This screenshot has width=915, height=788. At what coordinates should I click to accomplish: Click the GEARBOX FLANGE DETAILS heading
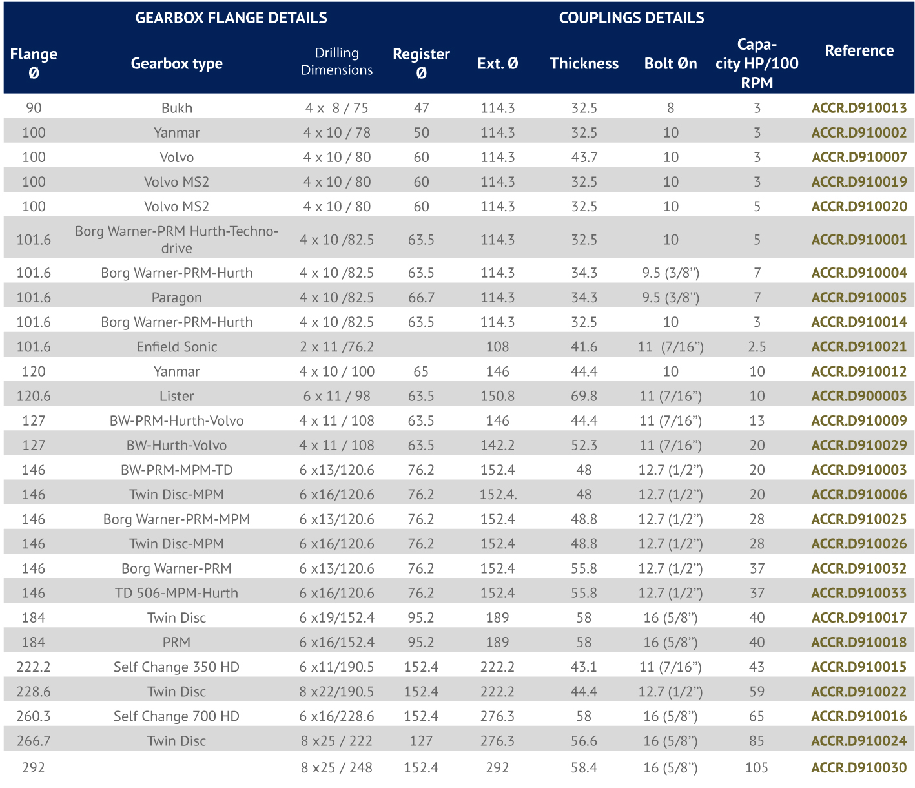click(x=231, y=18)
